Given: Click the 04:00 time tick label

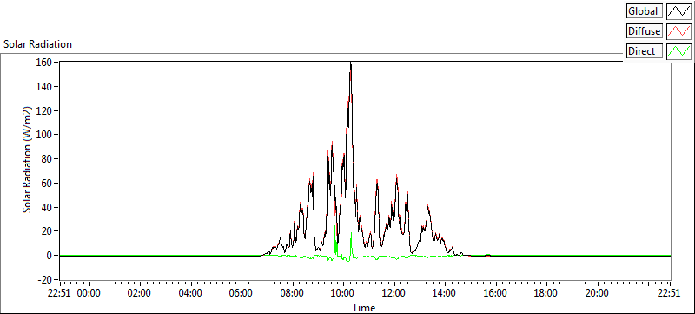Looking at the screenshot, I should (x=191, y=293).
